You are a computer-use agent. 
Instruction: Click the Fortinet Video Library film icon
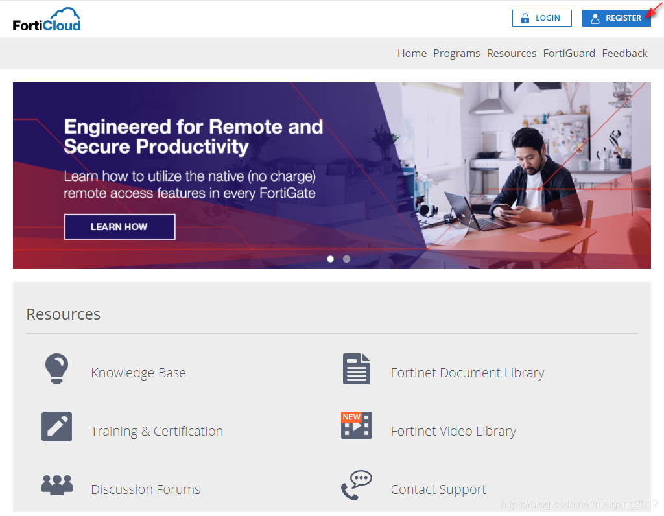tap(357, 425)
